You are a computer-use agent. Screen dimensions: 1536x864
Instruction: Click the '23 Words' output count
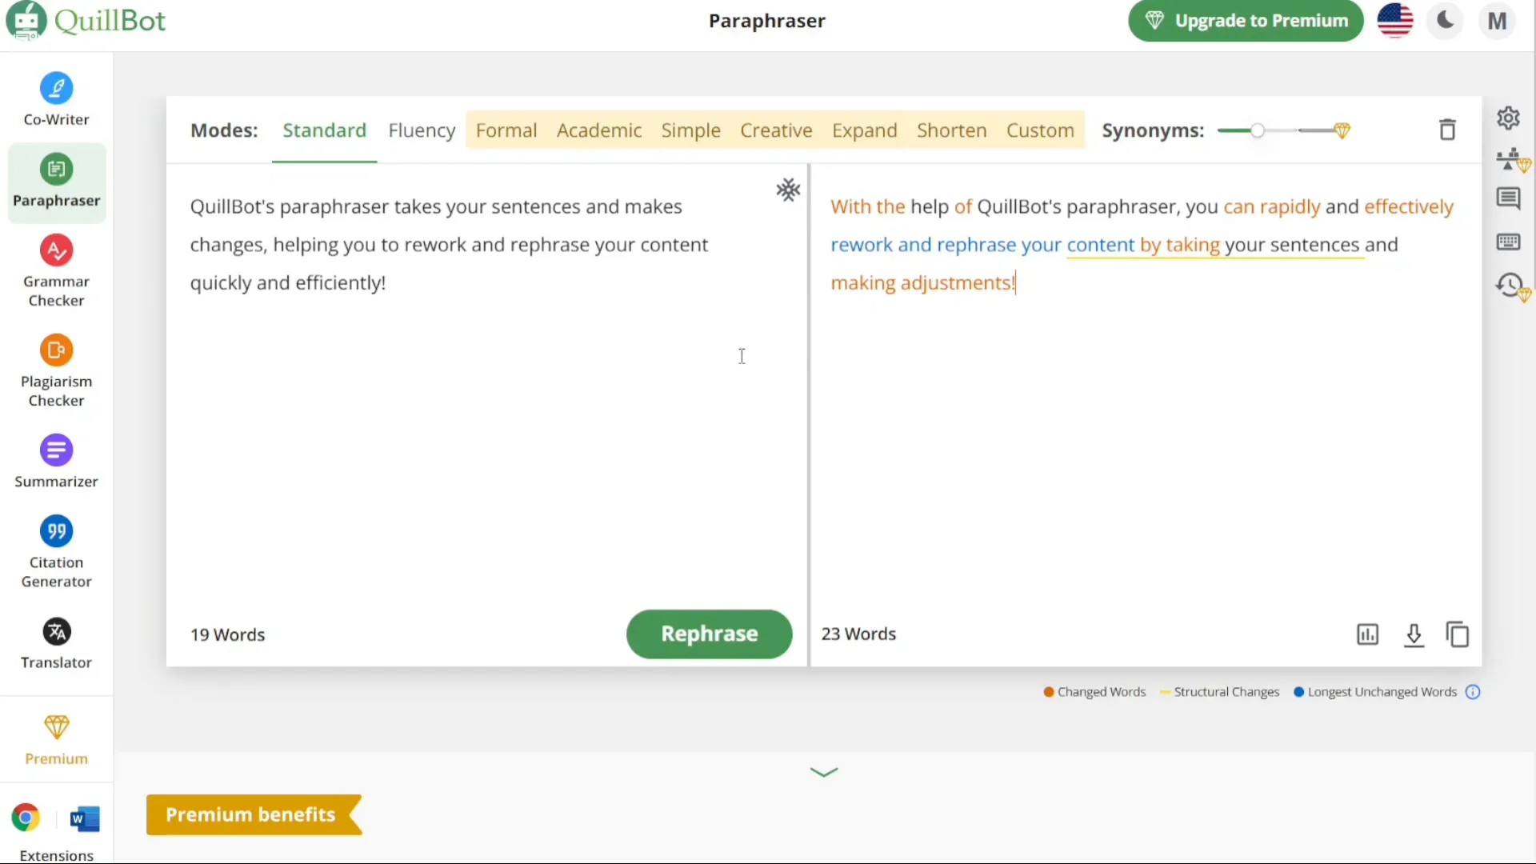(858, 634)
